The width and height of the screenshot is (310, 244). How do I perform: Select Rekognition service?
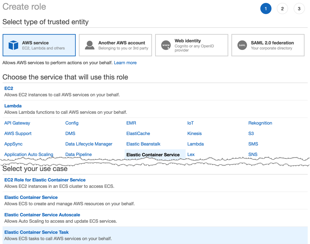tap(260, 123)
